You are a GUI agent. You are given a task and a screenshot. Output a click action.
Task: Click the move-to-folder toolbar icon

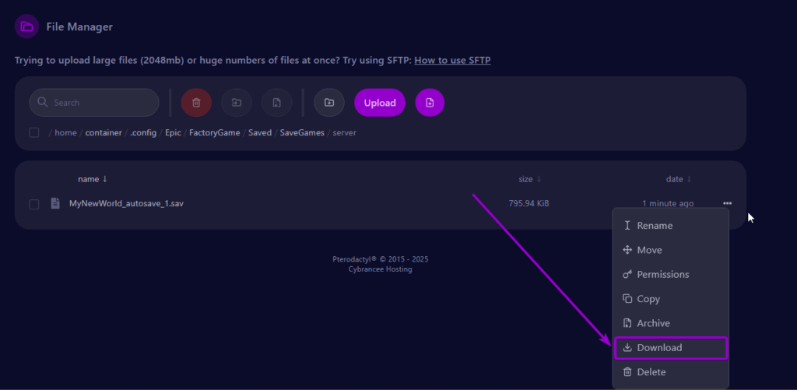tap(237, 103)
